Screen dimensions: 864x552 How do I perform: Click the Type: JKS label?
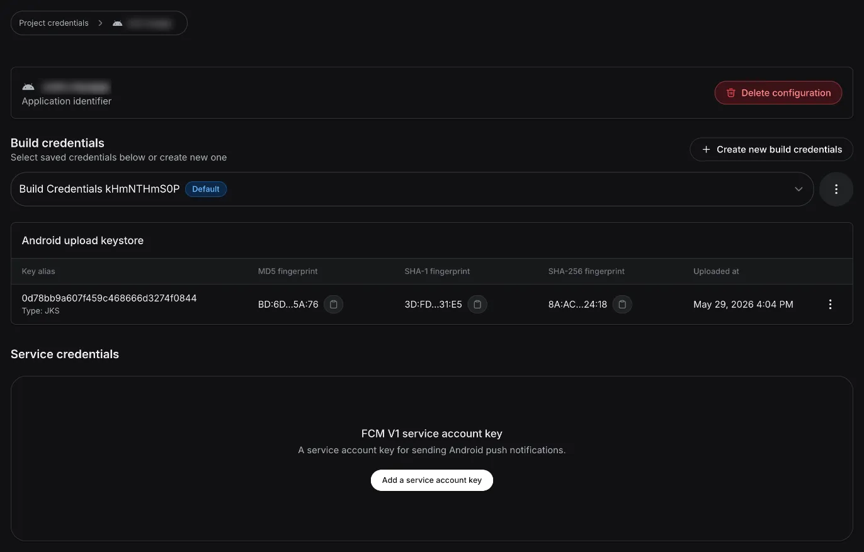[x=41, y=311]
